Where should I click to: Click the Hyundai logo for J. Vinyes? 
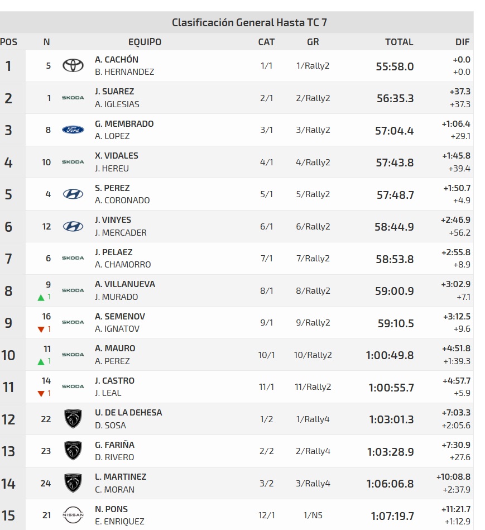pos(73,226)
